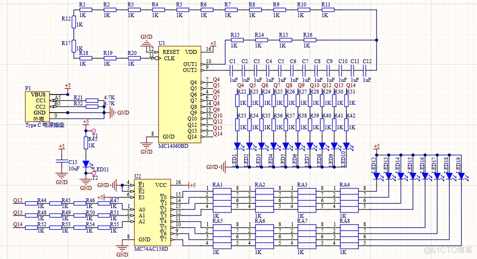Click the MC14060BD part name text
The image size is (477, 259).
pyautogui.click(x=173, y=146)
